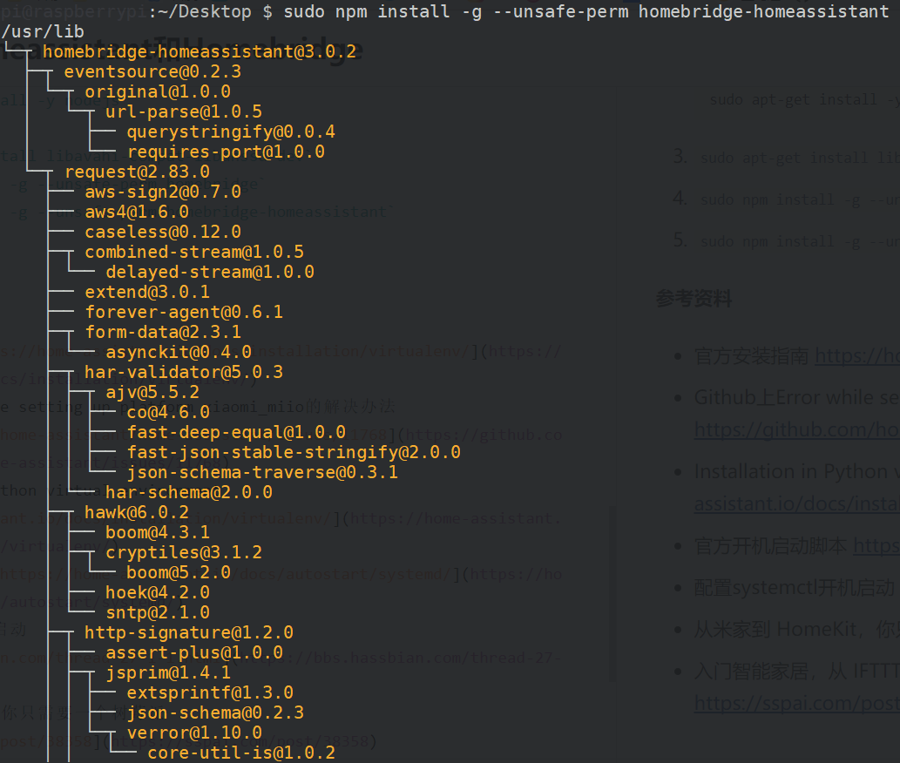Viewport: 900px width, 763px height.
Task: Select hoek@4.2.0 row
Action: point(158,592)
